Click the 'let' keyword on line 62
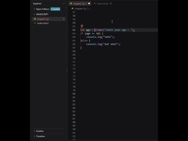Image resolution: width=188 pixels, height=141 pixels. [x=82, y=30]
